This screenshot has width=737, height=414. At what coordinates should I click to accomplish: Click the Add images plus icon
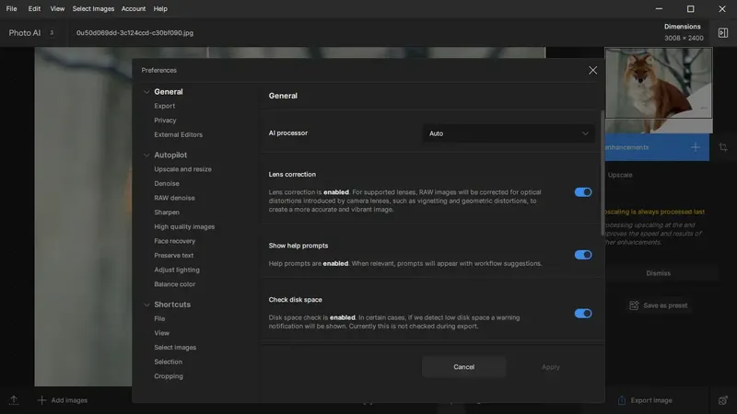tap(41, 400)
